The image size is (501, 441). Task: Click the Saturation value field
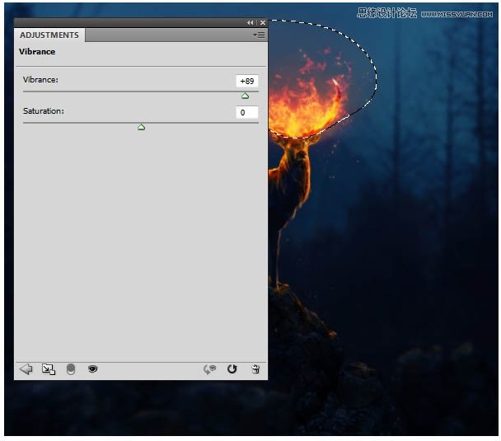(x=246, y=112)
